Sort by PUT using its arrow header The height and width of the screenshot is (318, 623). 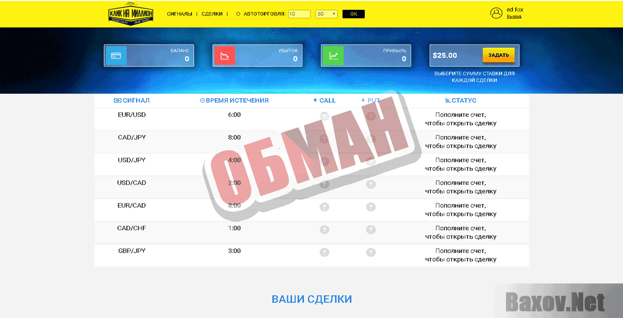click(x=363, y=100)
